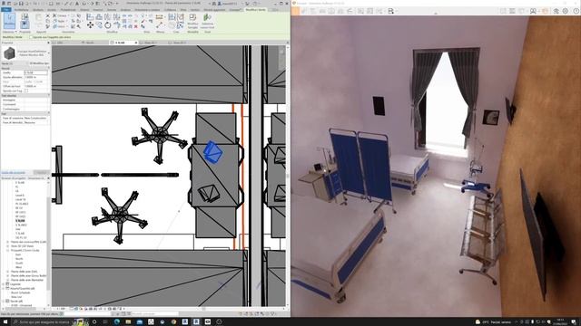Click the Move tool in Modify panel
Viewport: 581px width, 326px height.
[90, 25]
